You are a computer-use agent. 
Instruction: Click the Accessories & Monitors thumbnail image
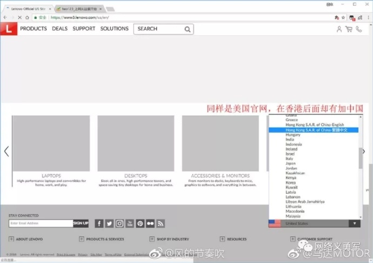point(221,143)
